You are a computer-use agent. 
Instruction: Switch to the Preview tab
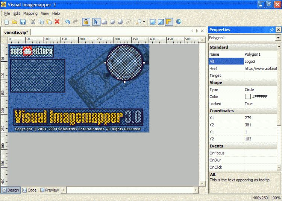pos(49,190)
